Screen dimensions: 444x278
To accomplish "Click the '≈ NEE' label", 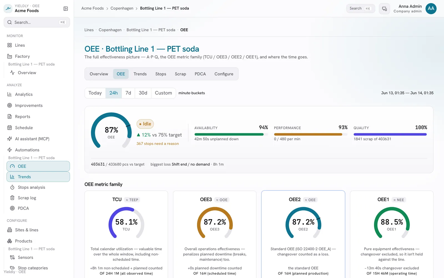I will point(399,200).
